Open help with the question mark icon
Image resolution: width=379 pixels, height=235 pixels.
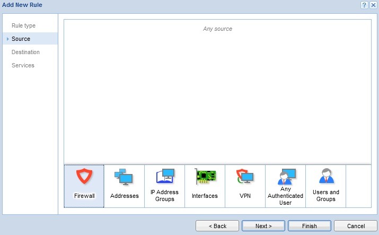(364, 5)
